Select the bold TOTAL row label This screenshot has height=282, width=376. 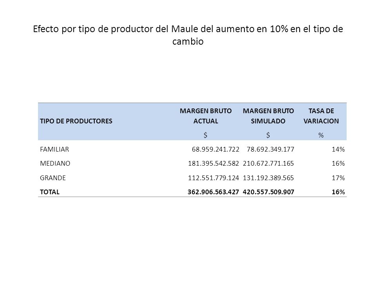50,192
